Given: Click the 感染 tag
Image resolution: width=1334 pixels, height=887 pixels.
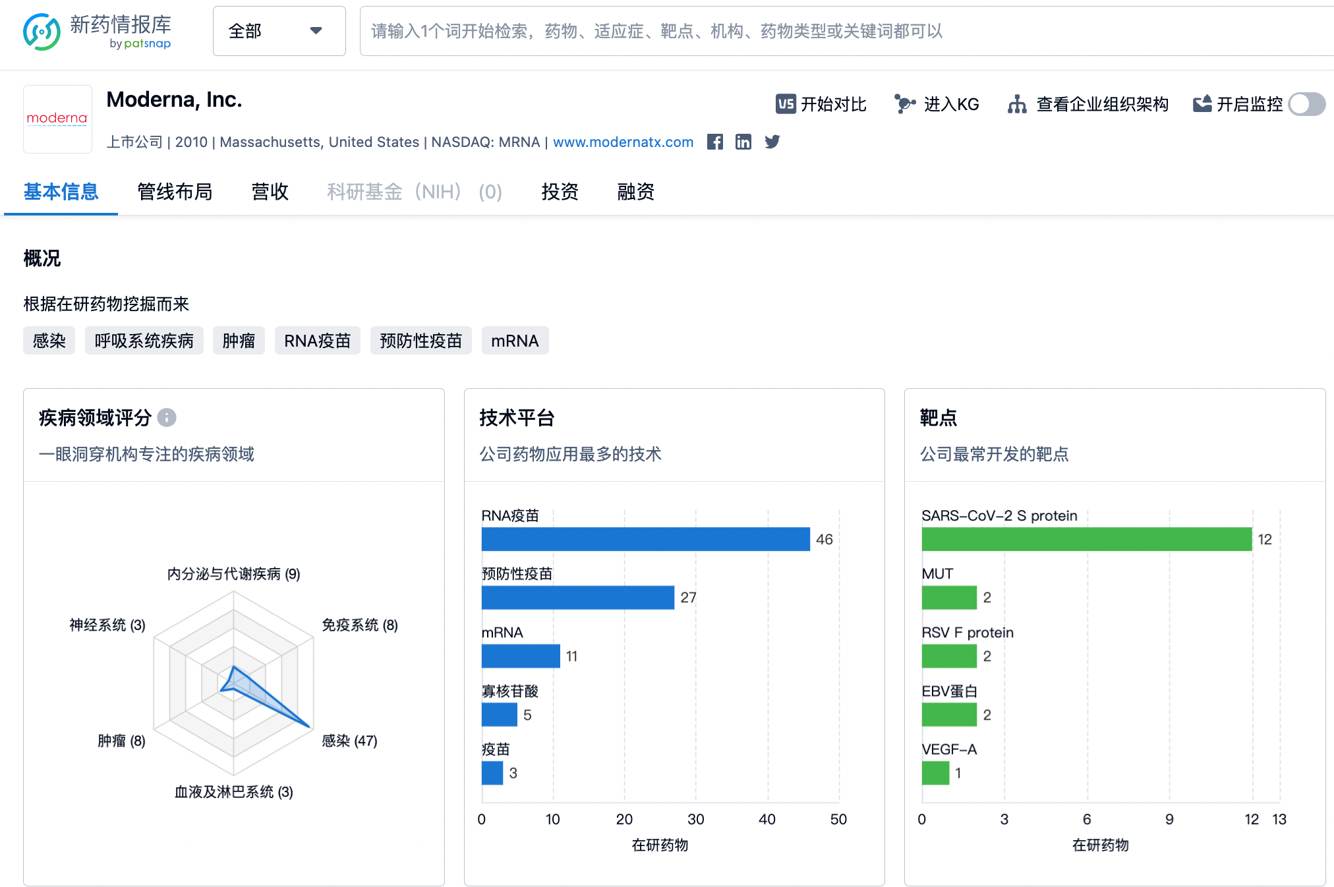Looking at the screenshot, I should pos(49,341).
